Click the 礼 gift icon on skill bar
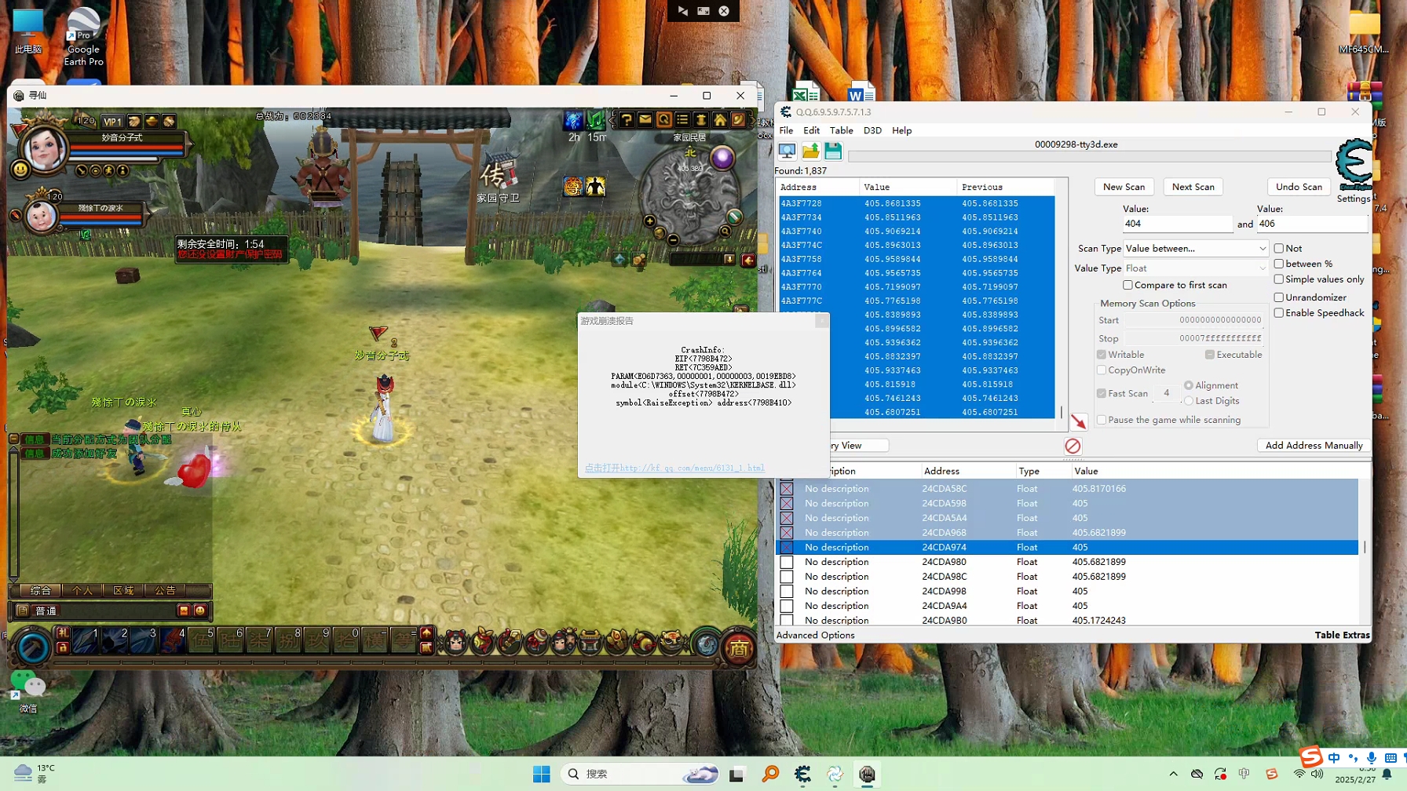The width and height of the screenshot is (1407, 791). point(63,632)
